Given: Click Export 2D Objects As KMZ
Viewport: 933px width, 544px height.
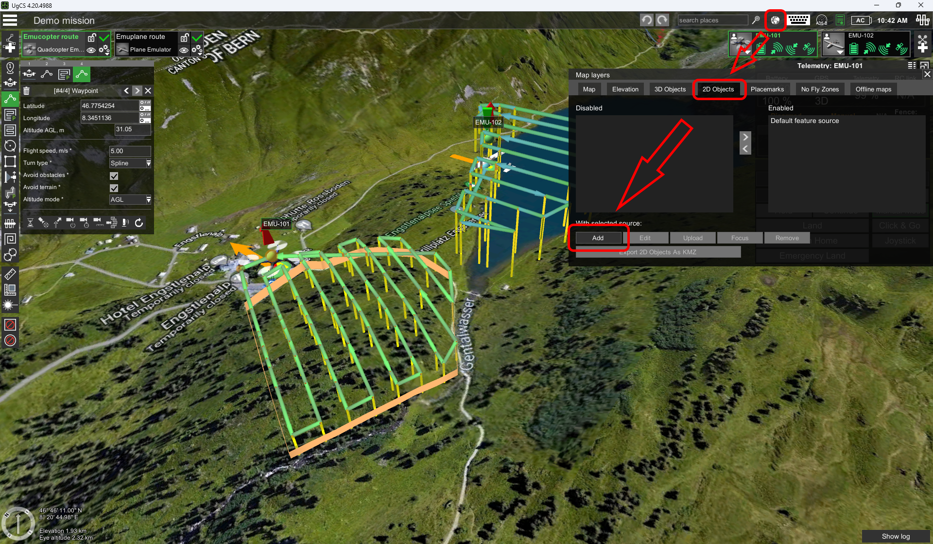Looking at the screenshot, I should click(657, 252).
